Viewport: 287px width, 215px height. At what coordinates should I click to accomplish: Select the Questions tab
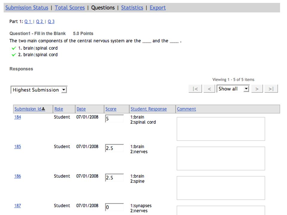coord(103,8)
